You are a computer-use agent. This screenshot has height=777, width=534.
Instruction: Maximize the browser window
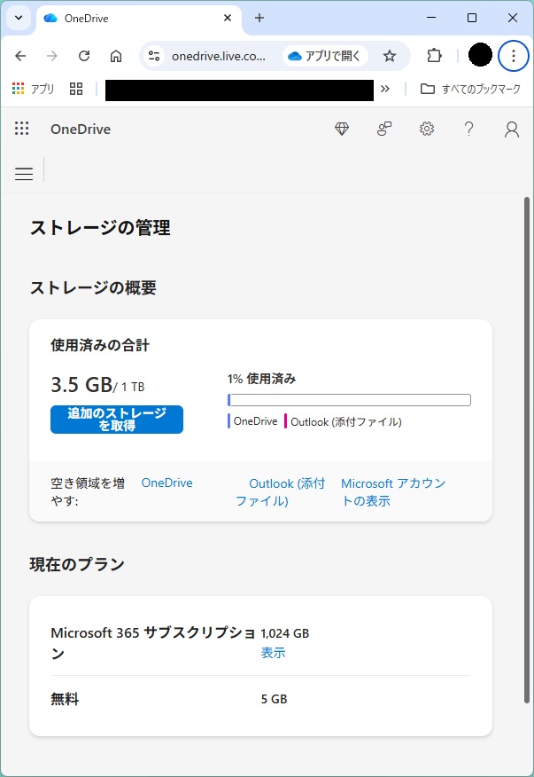472,19
